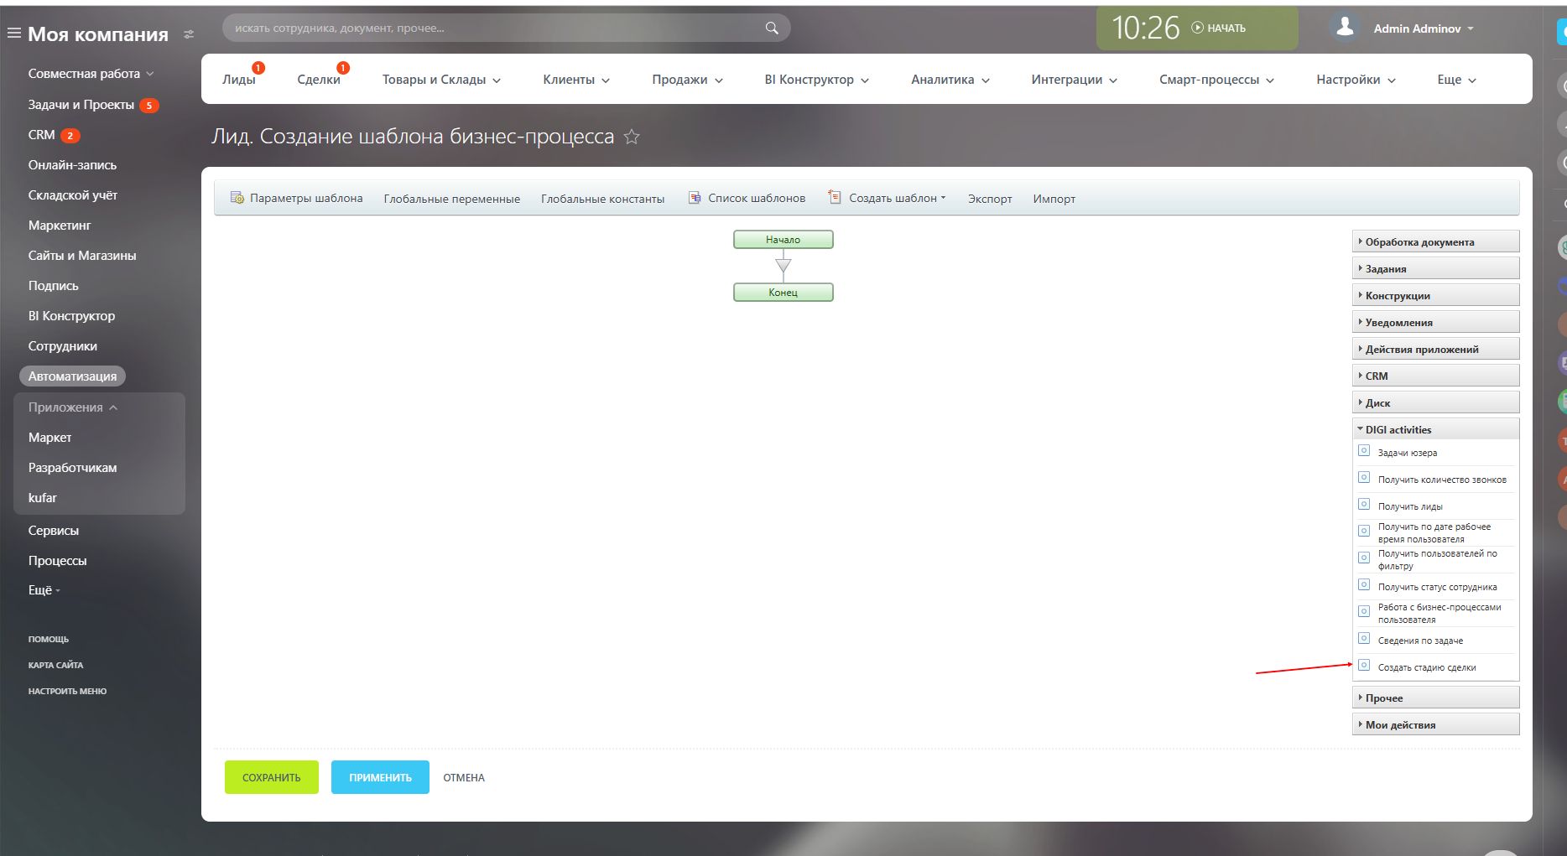Click the Получить количество звонков activity icon
The image size is (1567, 856).
click(1363, 476)
